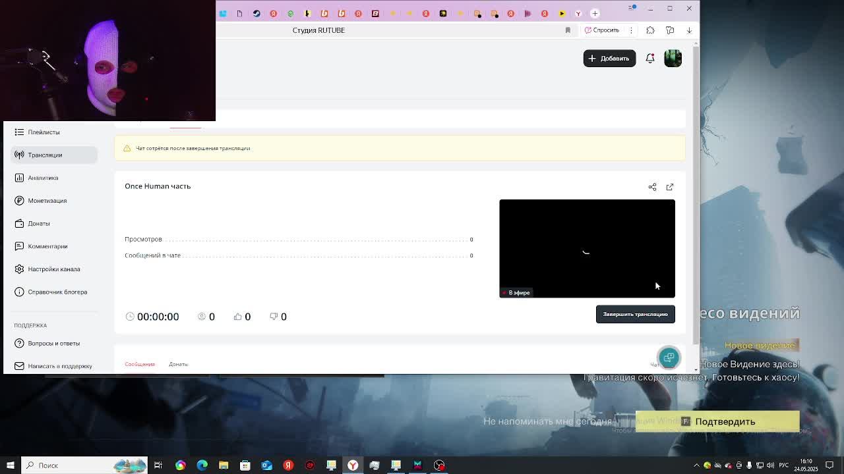Open Task View on the taskbar
The width and height of the screenshot is (844, 474).
pyautogui.click(x=158, y=465)
